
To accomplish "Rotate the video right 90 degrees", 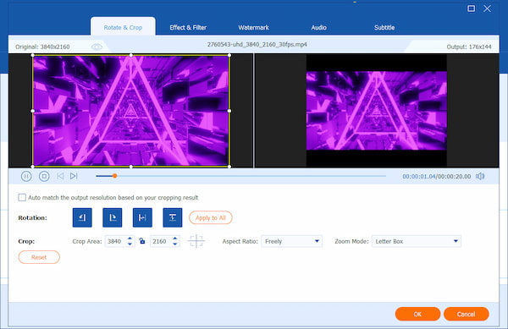I will point(113,217).
